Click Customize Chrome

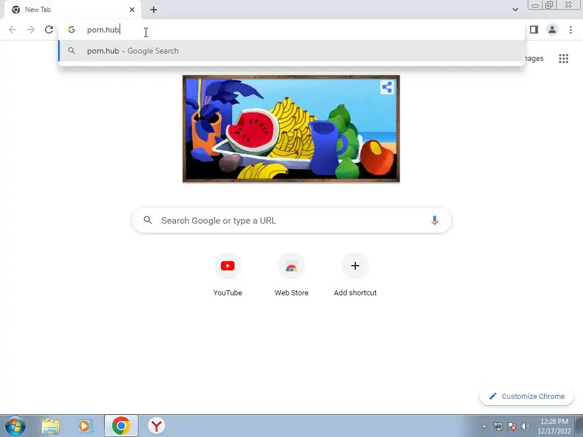point(527,397)
